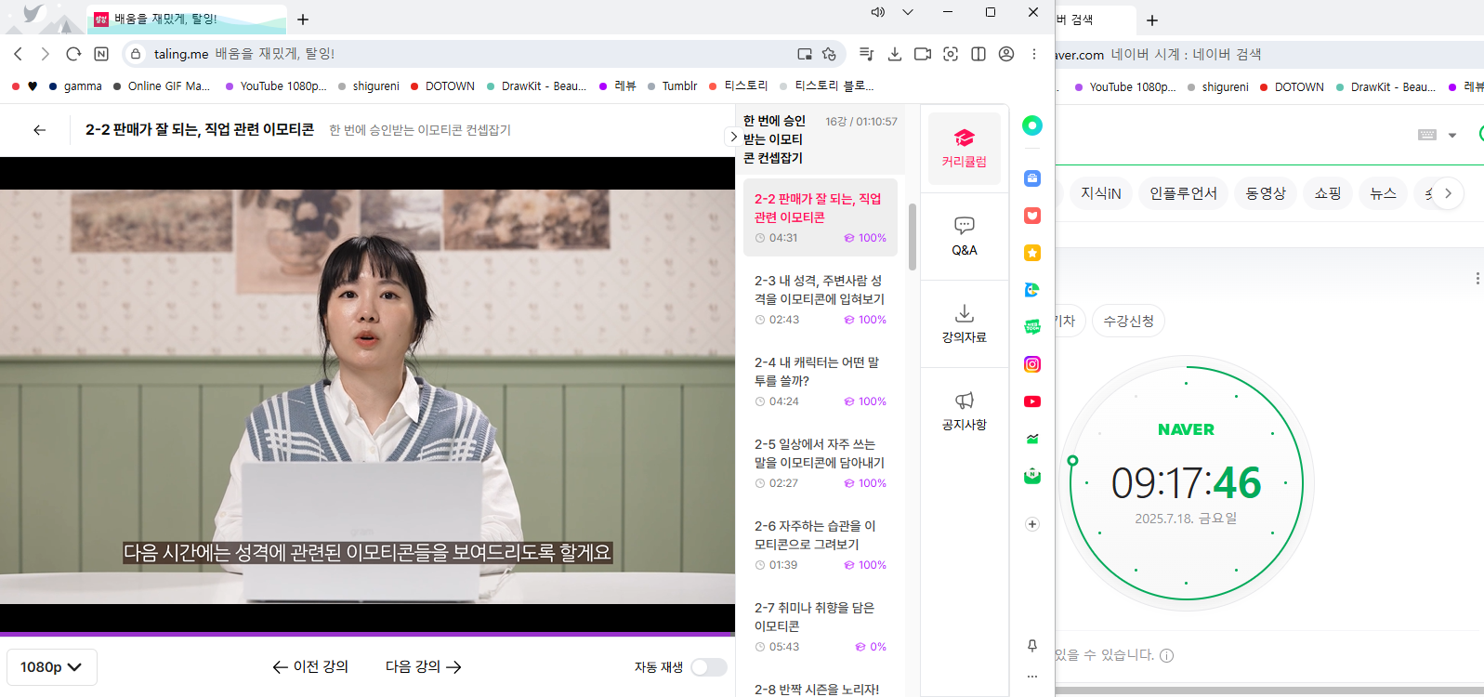This screenshot has height=697, width=1484.
Task: Click the screen capture toolbar icon
Action: tap(950, 54)
